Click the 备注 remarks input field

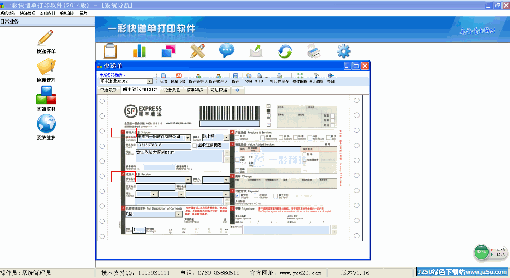tap(286, 229)
